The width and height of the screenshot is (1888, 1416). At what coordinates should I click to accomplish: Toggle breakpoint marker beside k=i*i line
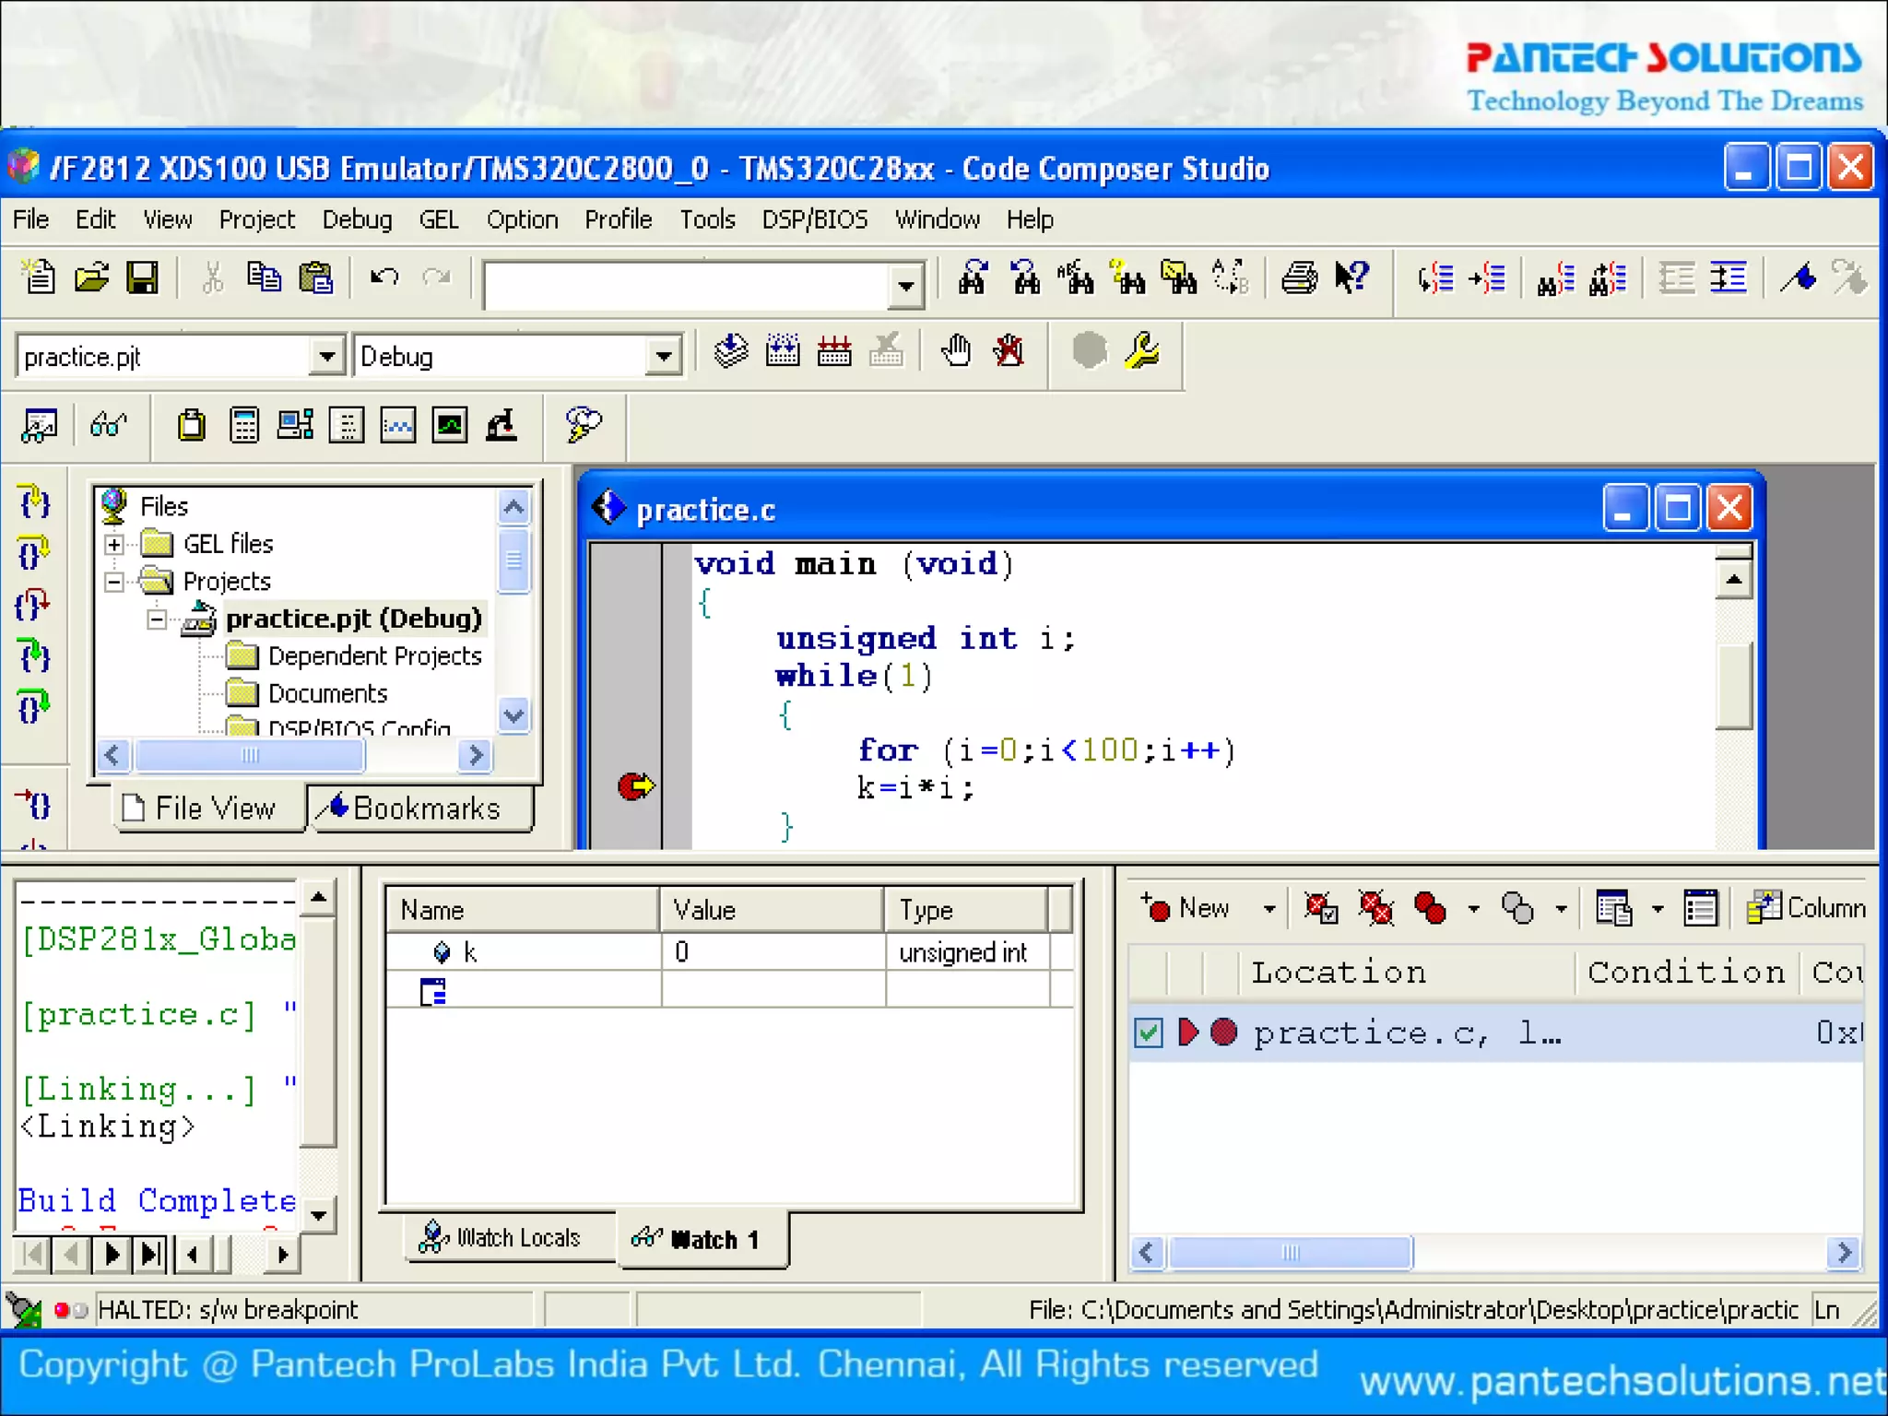pyautogui.click(x=635, y=786)
